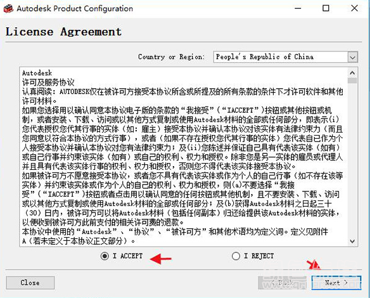Click the 'License Agreement' heading
Screen dimensions: 370x298
point(64,32)
